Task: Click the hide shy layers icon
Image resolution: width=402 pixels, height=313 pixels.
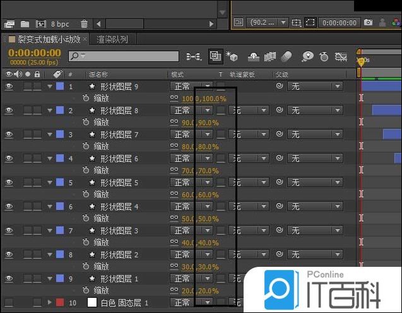Action: (253, 56)
